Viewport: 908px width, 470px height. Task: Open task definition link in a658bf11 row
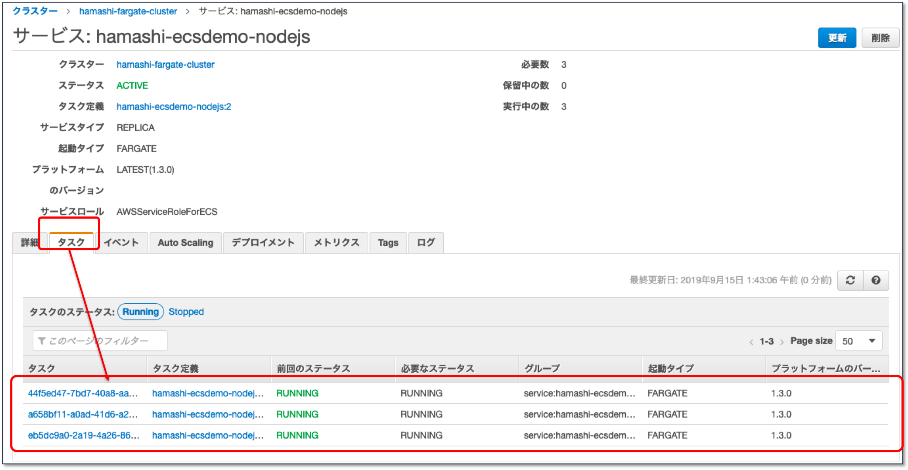(x=208, y=414)
